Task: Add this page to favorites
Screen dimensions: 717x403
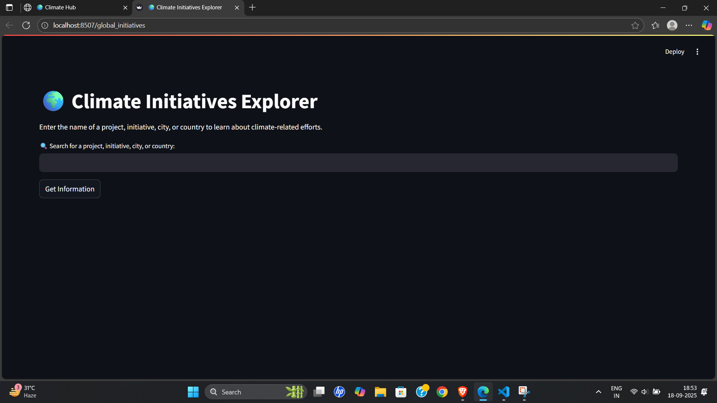Action: click(x=635, y=25)
